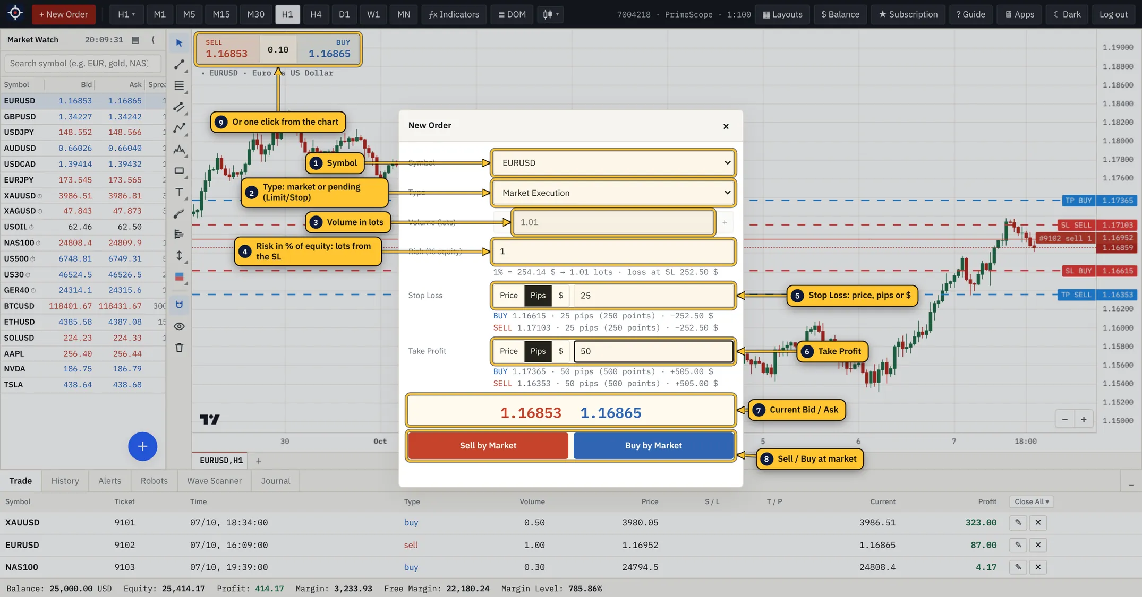Expand the Close All dropdown
The width and height of the screenshot is (1142, 597).
click(x=1031, y=502)
